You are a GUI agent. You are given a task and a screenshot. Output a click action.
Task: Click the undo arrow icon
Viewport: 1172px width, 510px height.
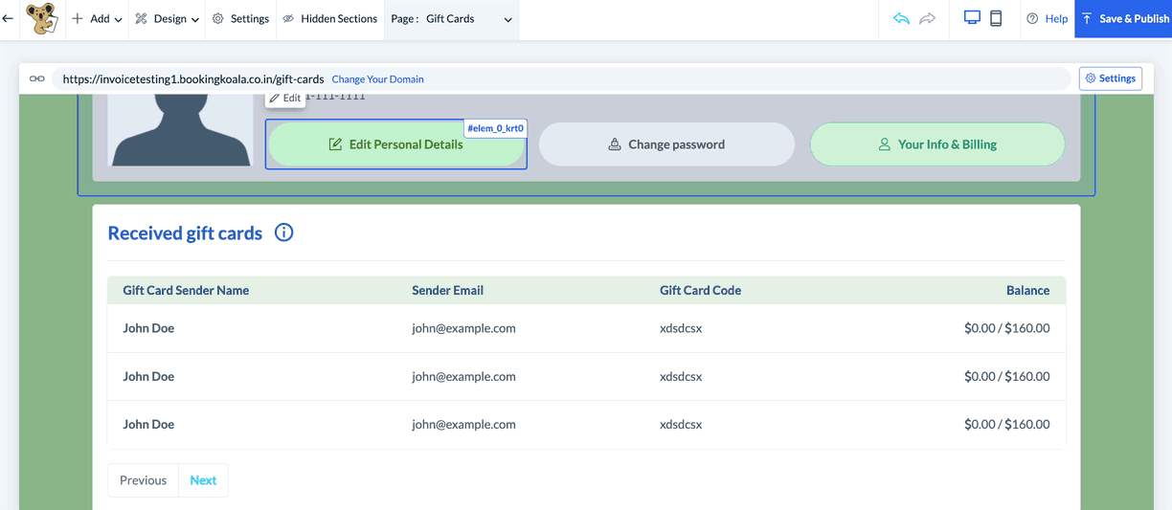(901, 18)
